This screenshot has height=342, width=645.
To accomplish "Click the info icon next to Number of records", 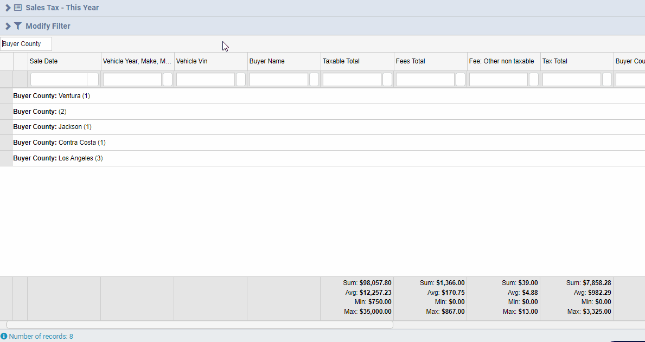I will click(x=4, y=337).
